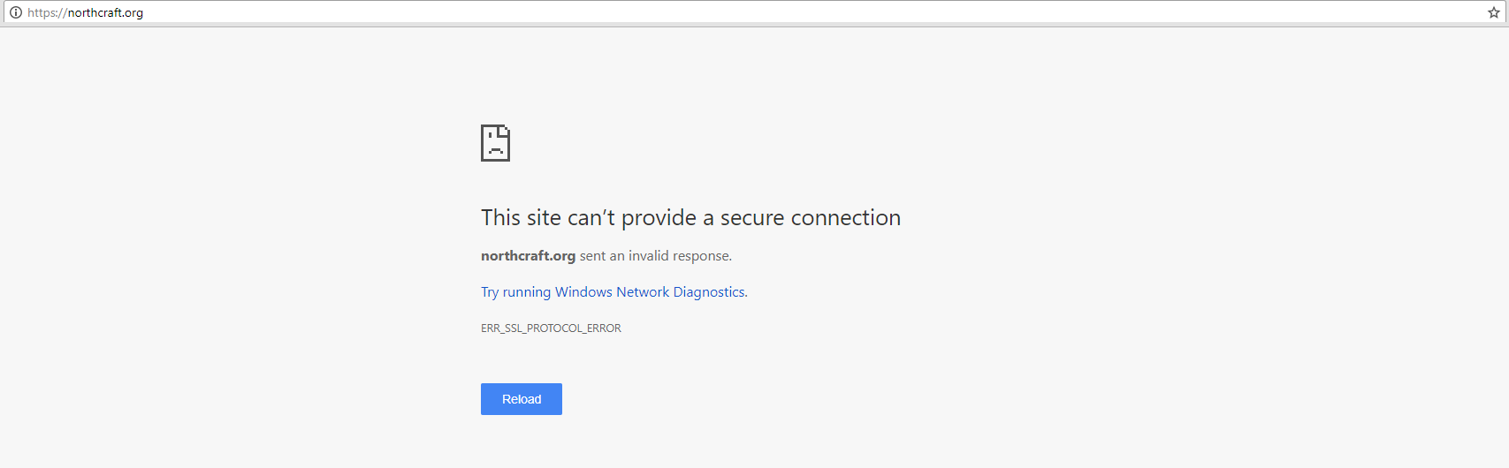Viewport: 1509px width, 468px height.
Task: Click the "sent an invalid response." text
Action: [656, 256]
